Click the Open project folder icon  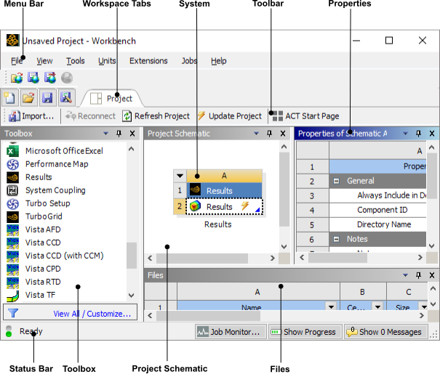tap(28, 97)
